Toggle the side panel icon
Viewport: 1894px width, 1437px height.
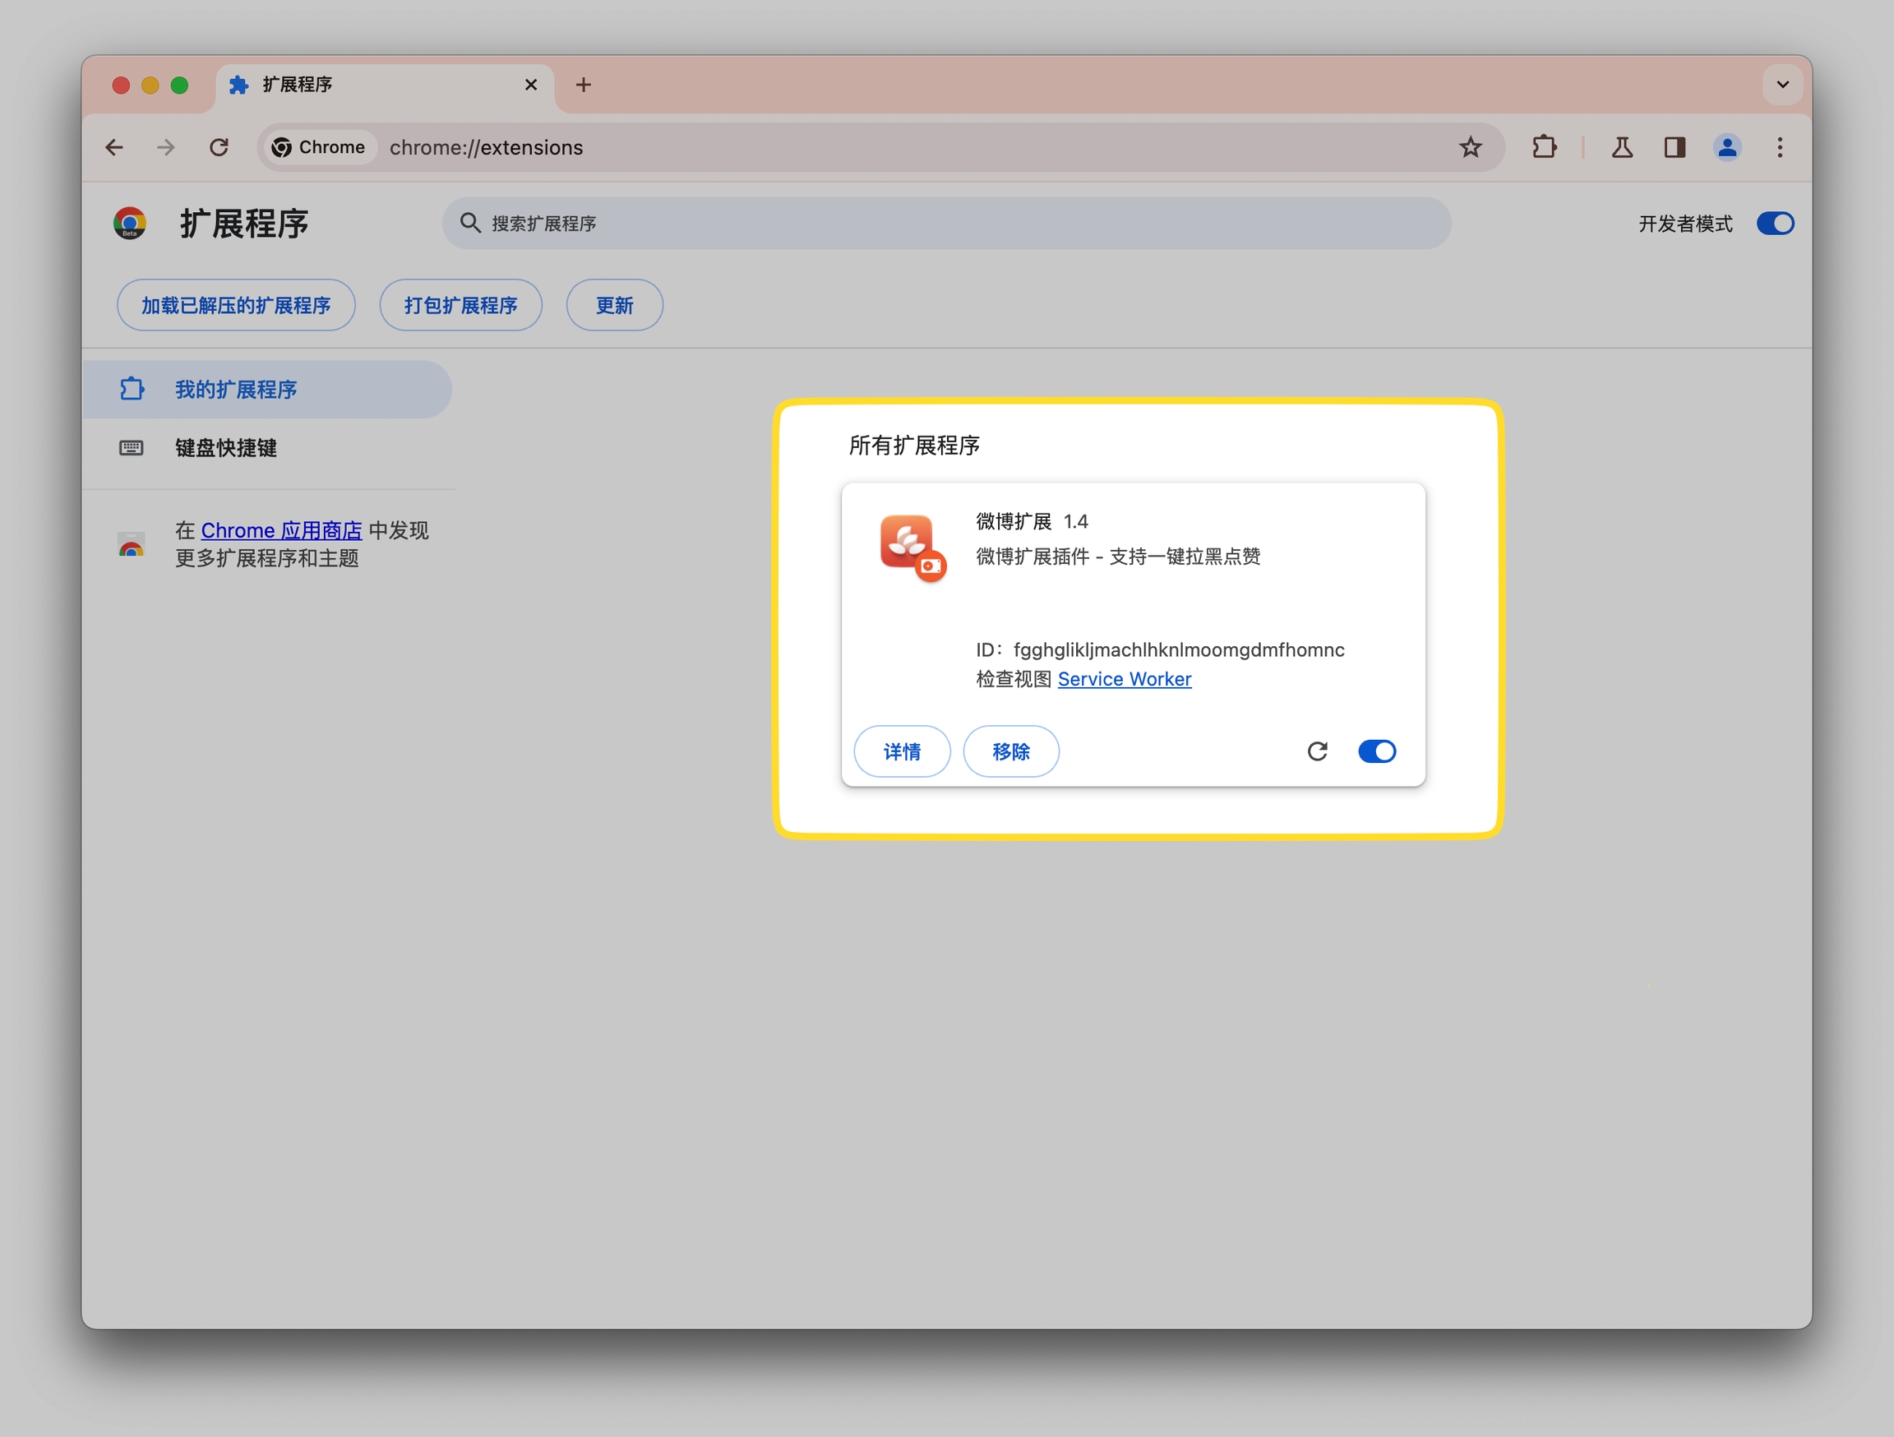(1675, 147)
